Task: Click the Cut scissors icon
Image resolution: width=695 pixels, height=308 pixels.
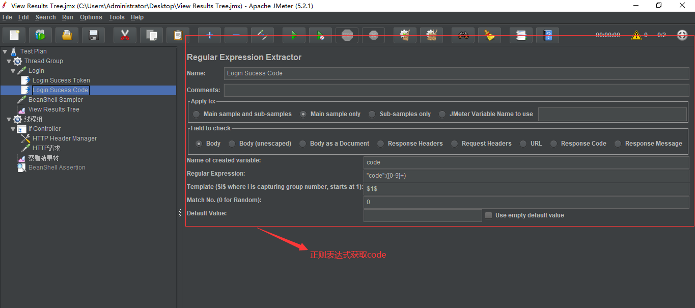Action: pyautogui.click(x=125, y=35)
